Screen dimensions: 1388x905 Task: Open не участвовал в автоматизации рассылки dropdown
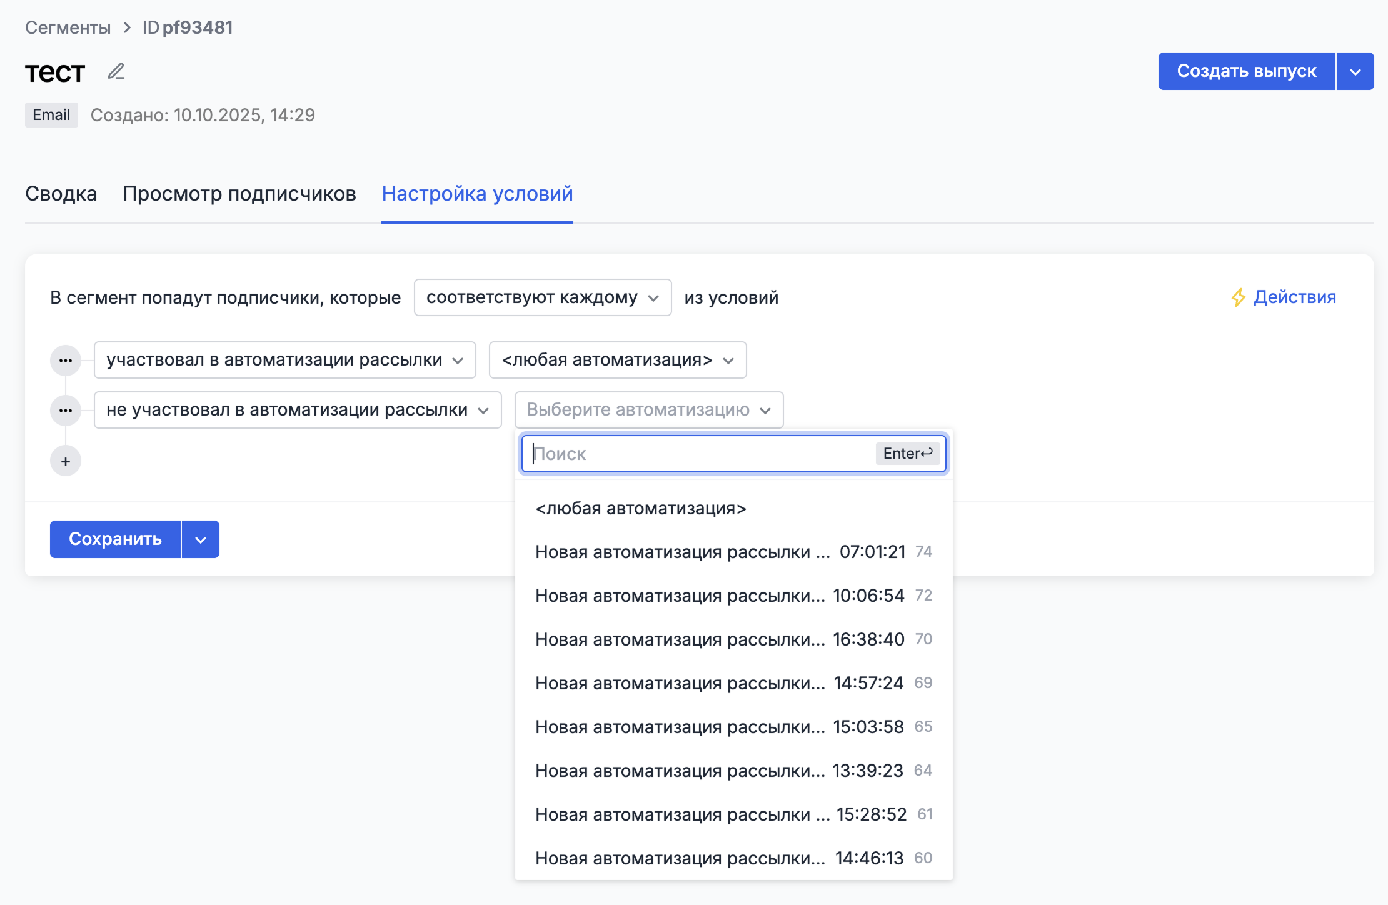297,411
